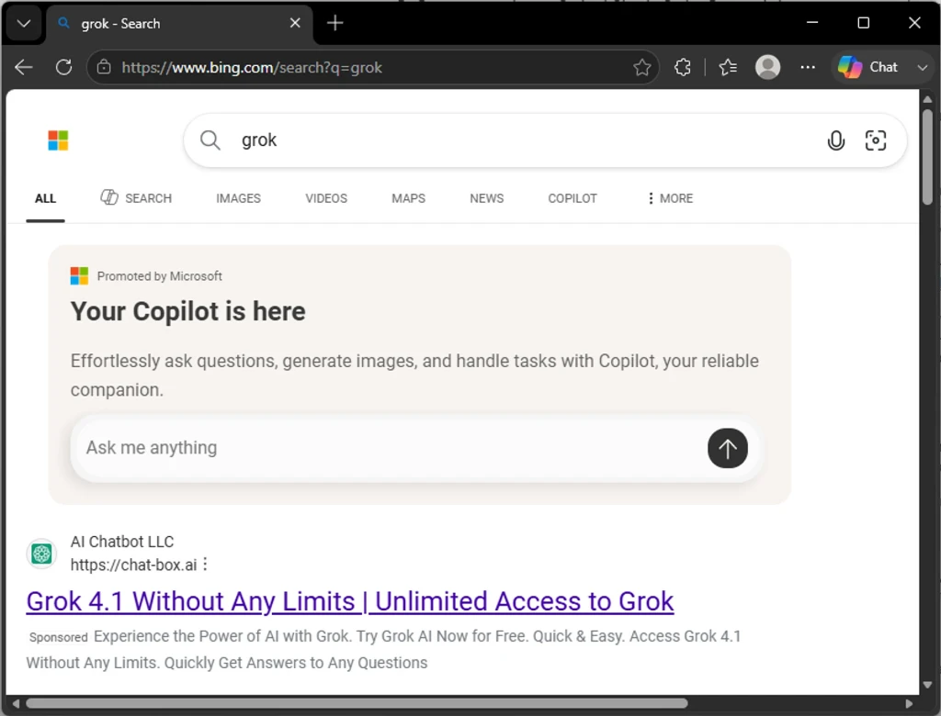Expand the MORE menu

pyautogui.click(x=670, y=198)
